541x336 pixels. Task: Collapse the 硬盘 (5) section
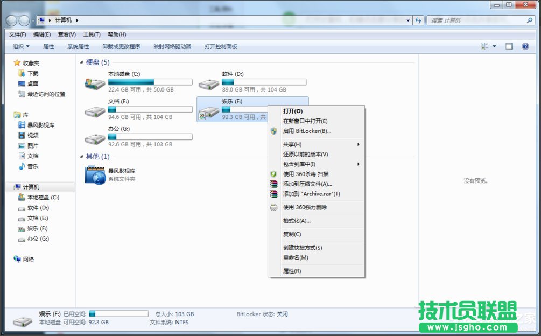click(x=81, y=62)
